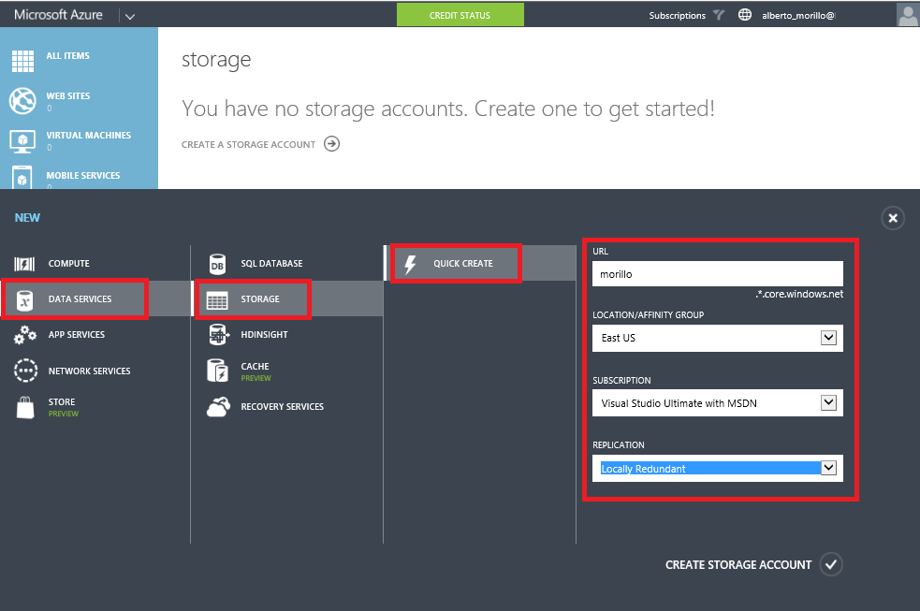Select the HDInsight icon
This screenshot has height=611, width=920.
coord(218,335)
